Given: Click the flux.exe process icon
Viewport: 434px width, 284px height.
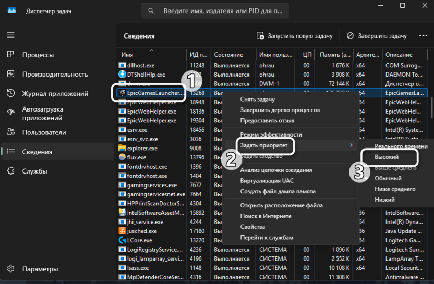Looking at the screenshot, I should [x=122, y=157].
